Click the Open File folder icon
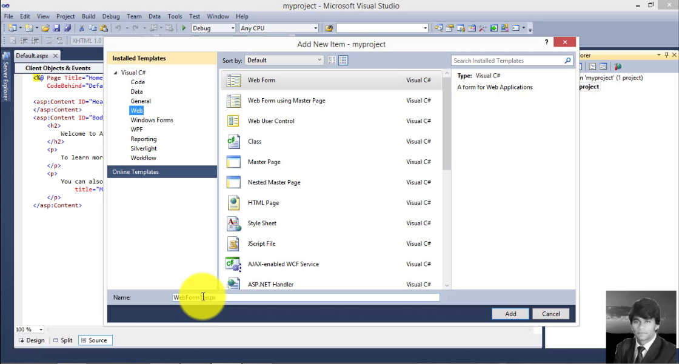 point(45,28)
